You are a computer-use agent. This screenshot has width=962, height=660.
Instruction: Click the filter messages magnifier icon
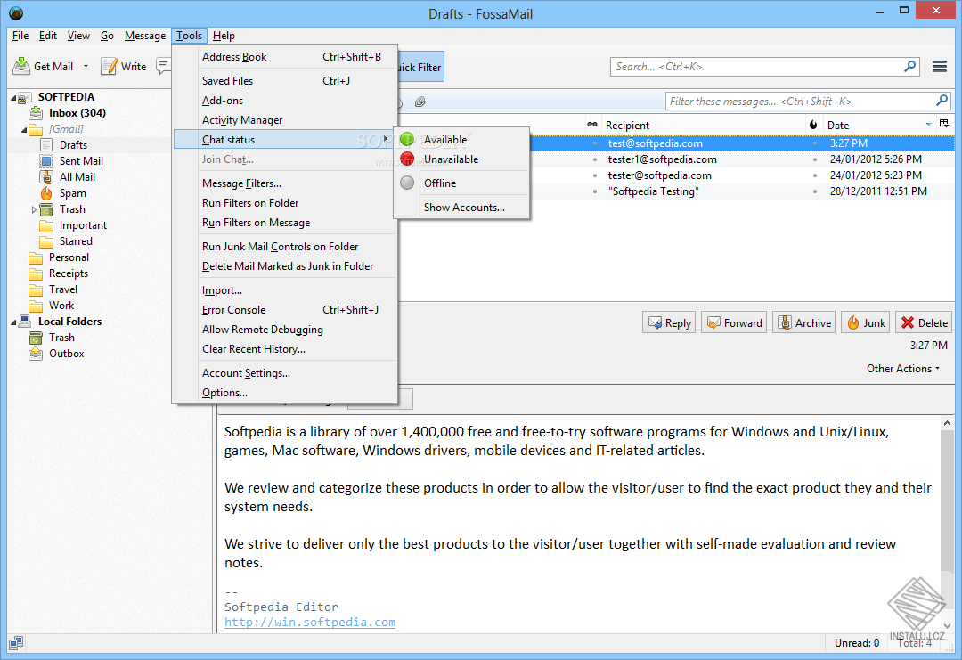click(x=942, y=101)
